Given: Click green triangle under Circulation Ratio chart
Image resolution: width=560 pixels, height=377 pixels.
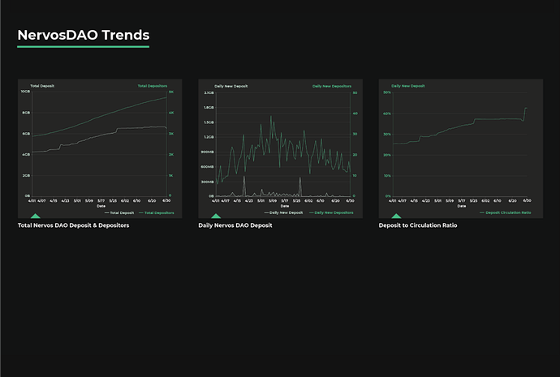Looking at the screenshot, I should 396,216.
